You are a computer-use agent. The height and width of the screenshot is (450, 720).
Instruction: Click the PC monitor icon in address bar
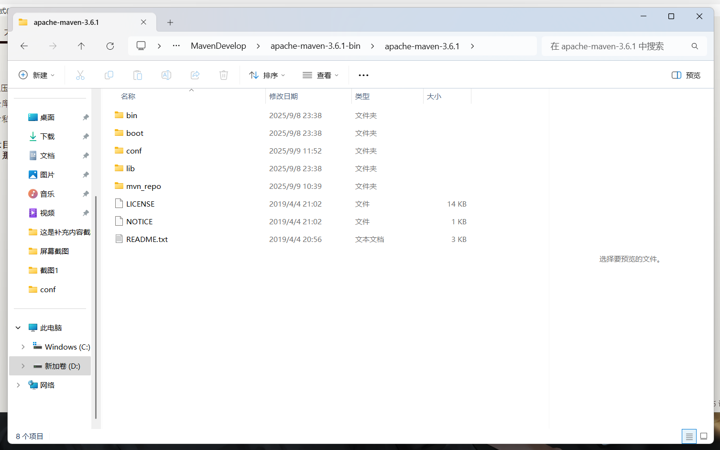141,46
